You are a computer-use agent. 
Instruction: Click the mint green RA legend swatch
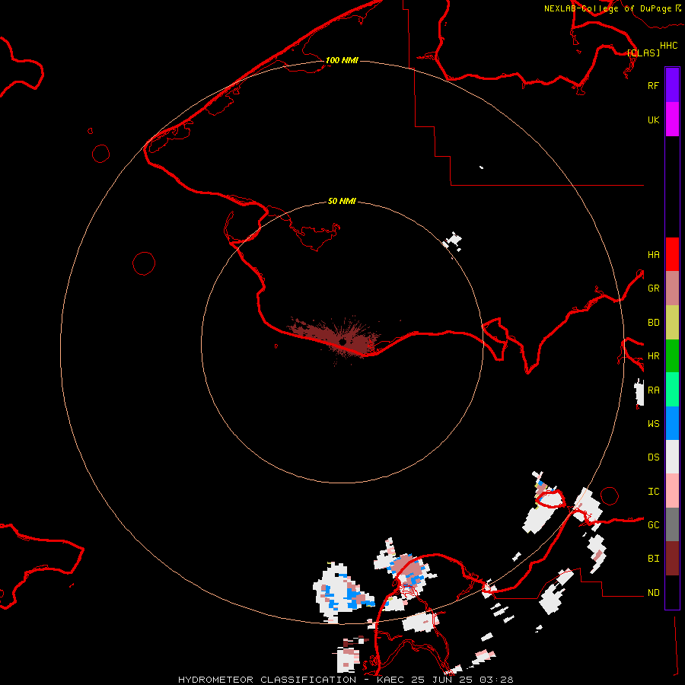pyautogui.click(x=672, y=390)
